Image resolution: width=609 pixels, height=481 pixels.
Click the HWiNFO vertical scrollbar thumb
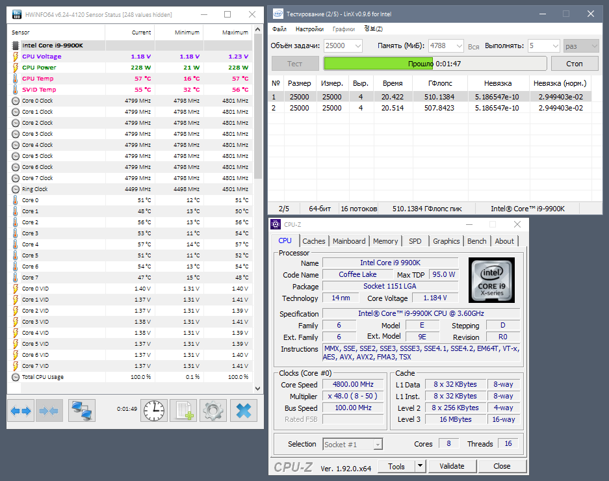[257, 106]
